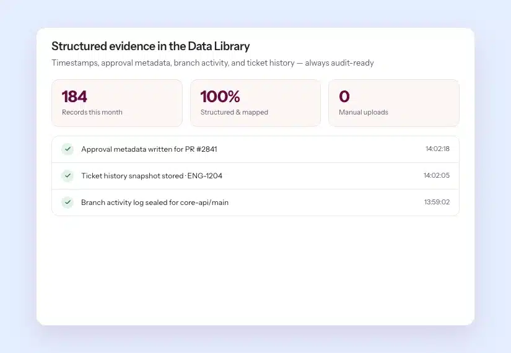Click the large 184 number
Viewport: 511px width, 353px height.
[74, 97]
